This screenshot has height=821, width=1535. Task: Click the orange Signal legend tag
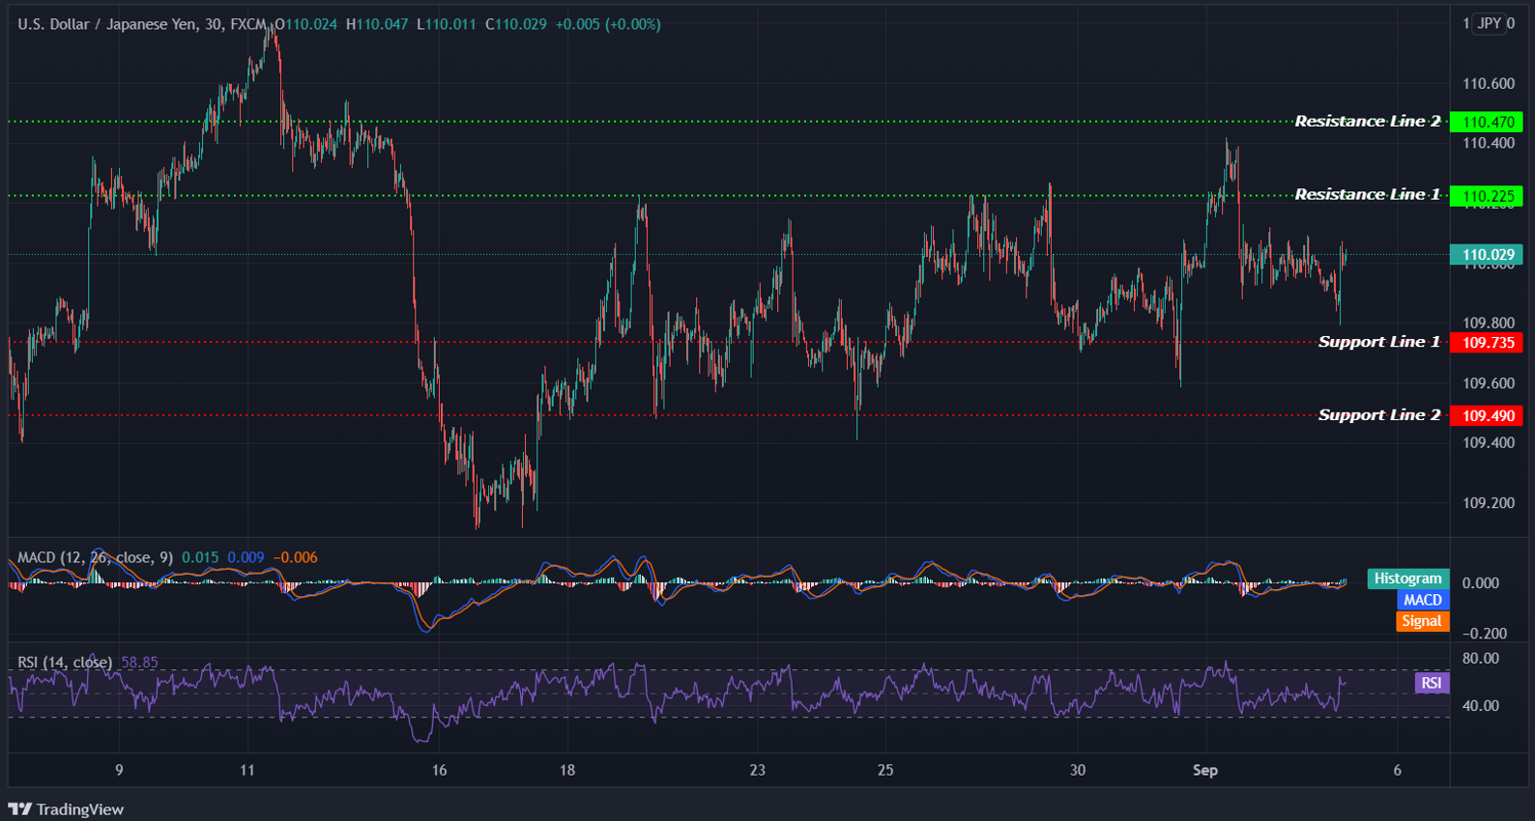(1422, 621)
